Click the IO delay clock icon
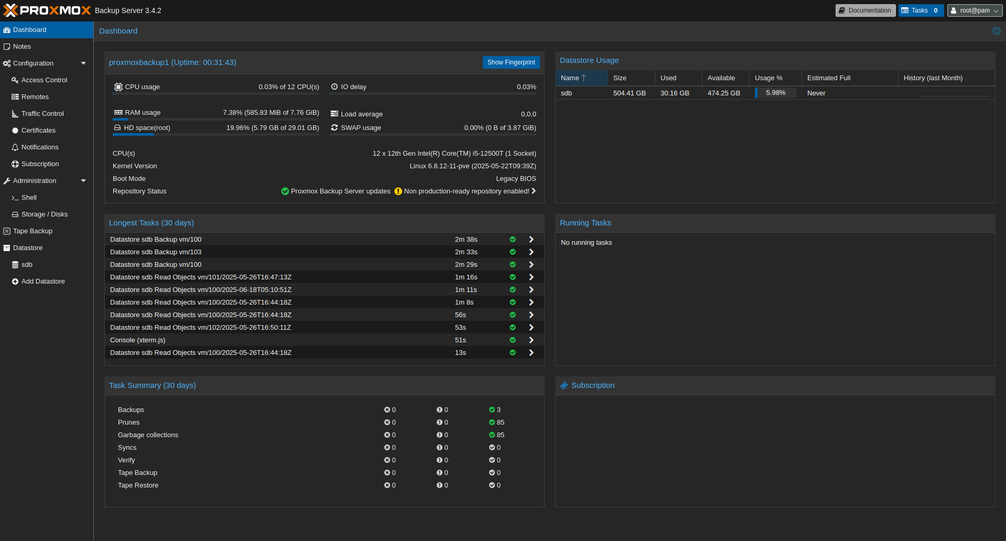Screen dimensions: 1006x541 pos(334,86)
